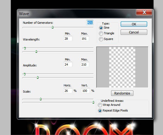Click the Amplitude maximum slider handle
This screenshot has height=135, width=163.
pos(37,77)
